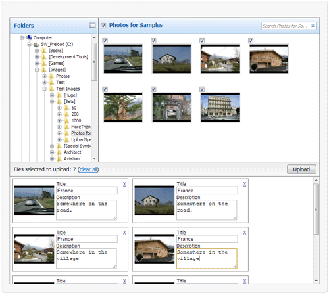Image resolution: width=329 pixels, height=293 pixels.
Task: Uncheck the white house photo checkbox
Action: coord(154,41)
